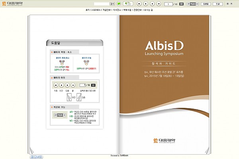The height and width of the screenshot is (159, 239).
Task: Select the 객실안내 menu item
Action: 107,10
